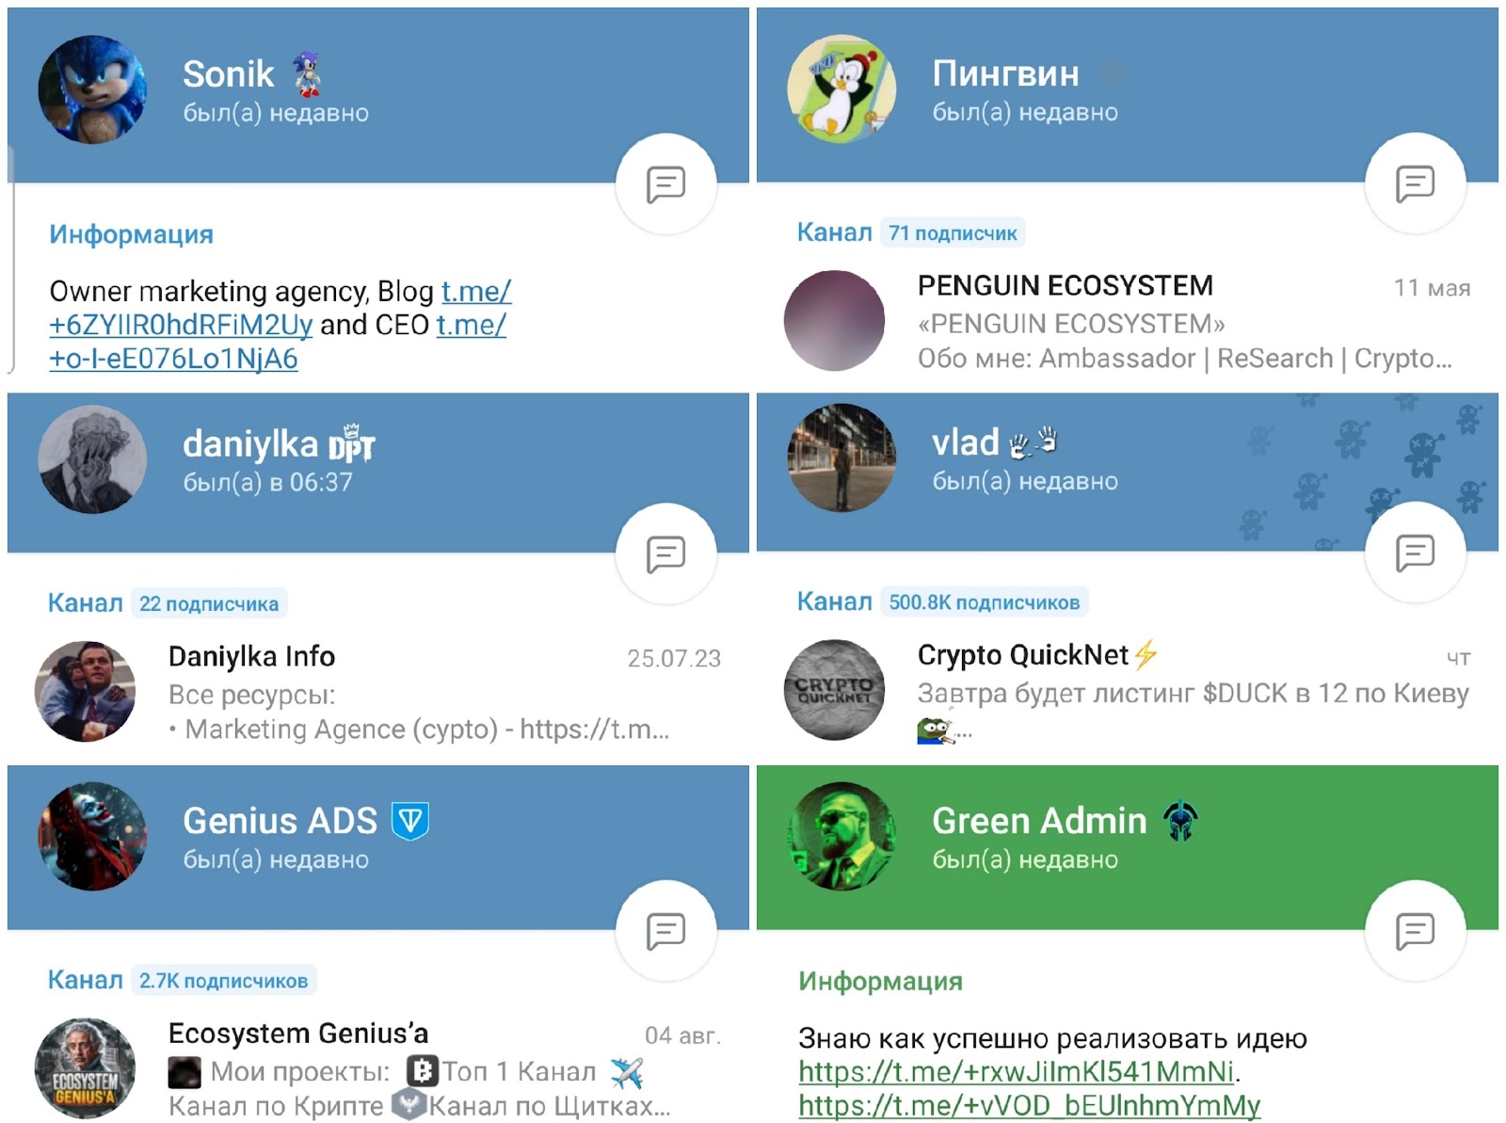The image size is (1506, 1123).
Task: Open Ecosystem Genius'a channel
Action: 378,1068
